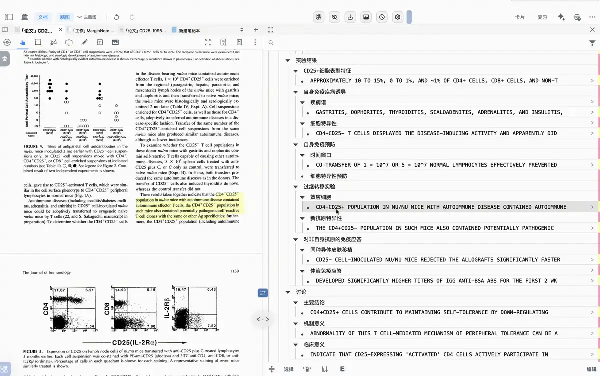Click the layers stack icon on left edge
Viewport: 600px width, 376px height.
[5, 58]
